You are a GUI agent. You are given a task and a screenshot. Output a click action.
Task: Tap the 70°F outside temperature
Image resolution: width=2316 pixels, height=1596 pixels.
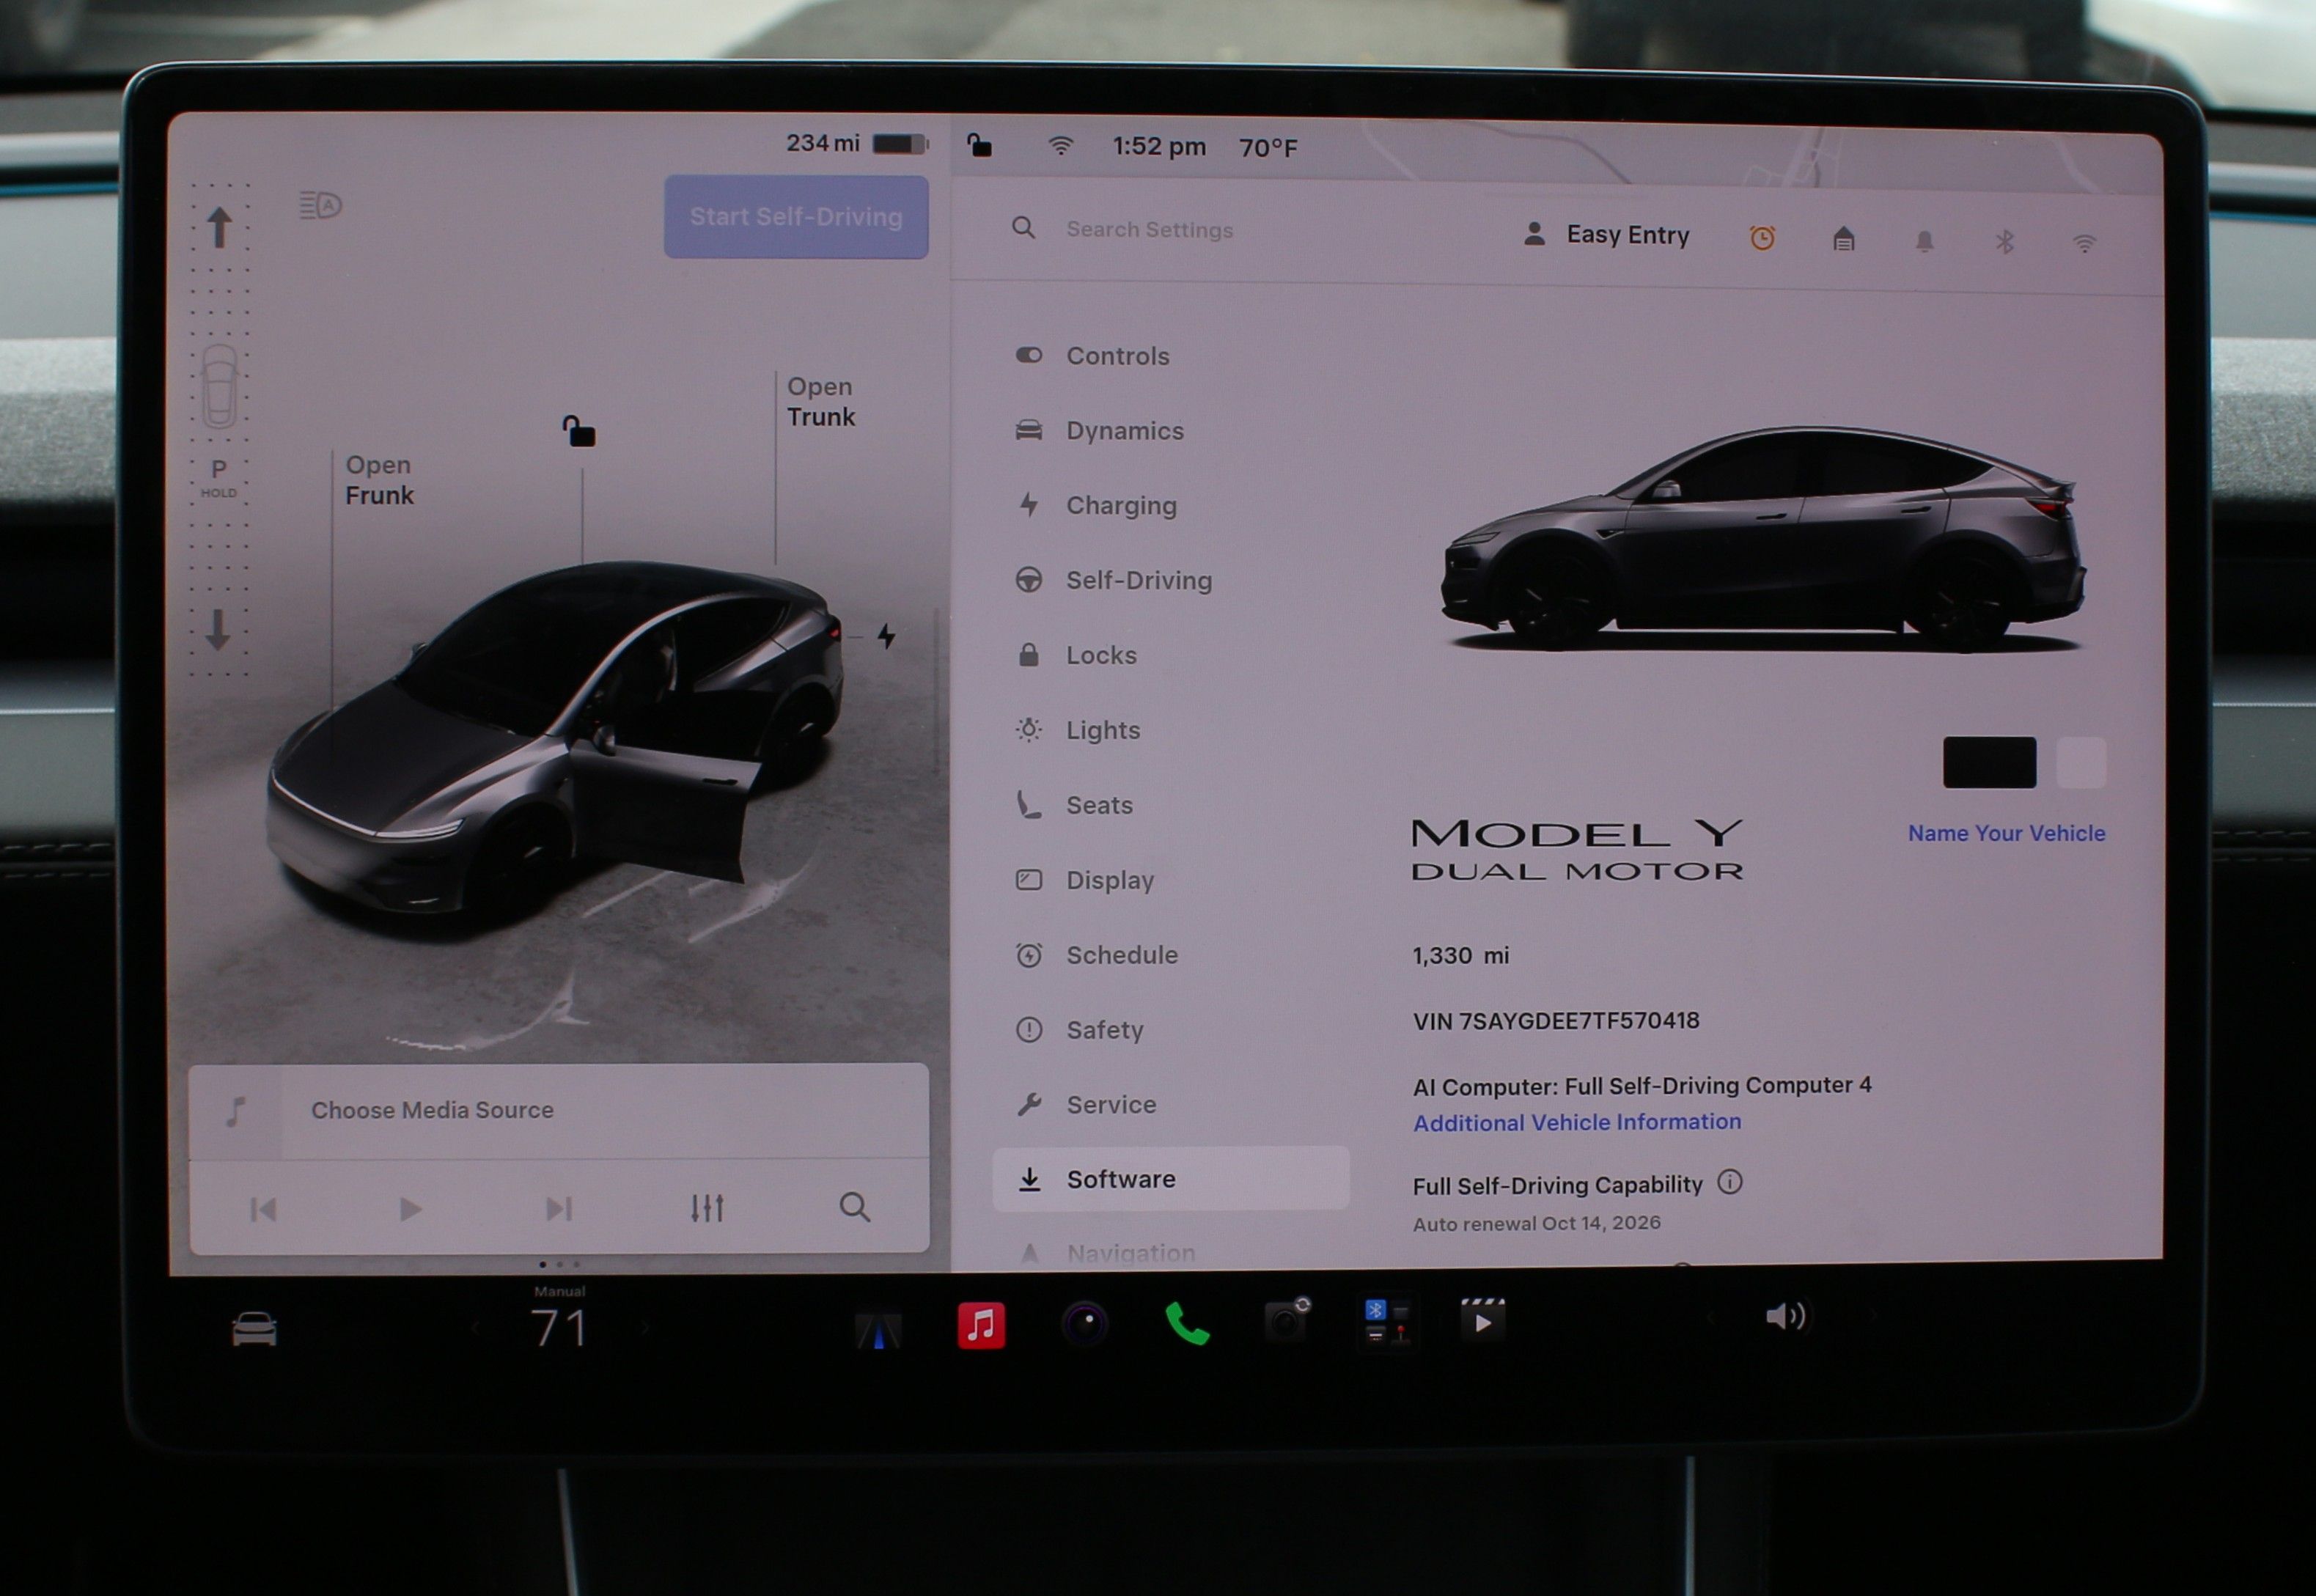[1268, 148]
